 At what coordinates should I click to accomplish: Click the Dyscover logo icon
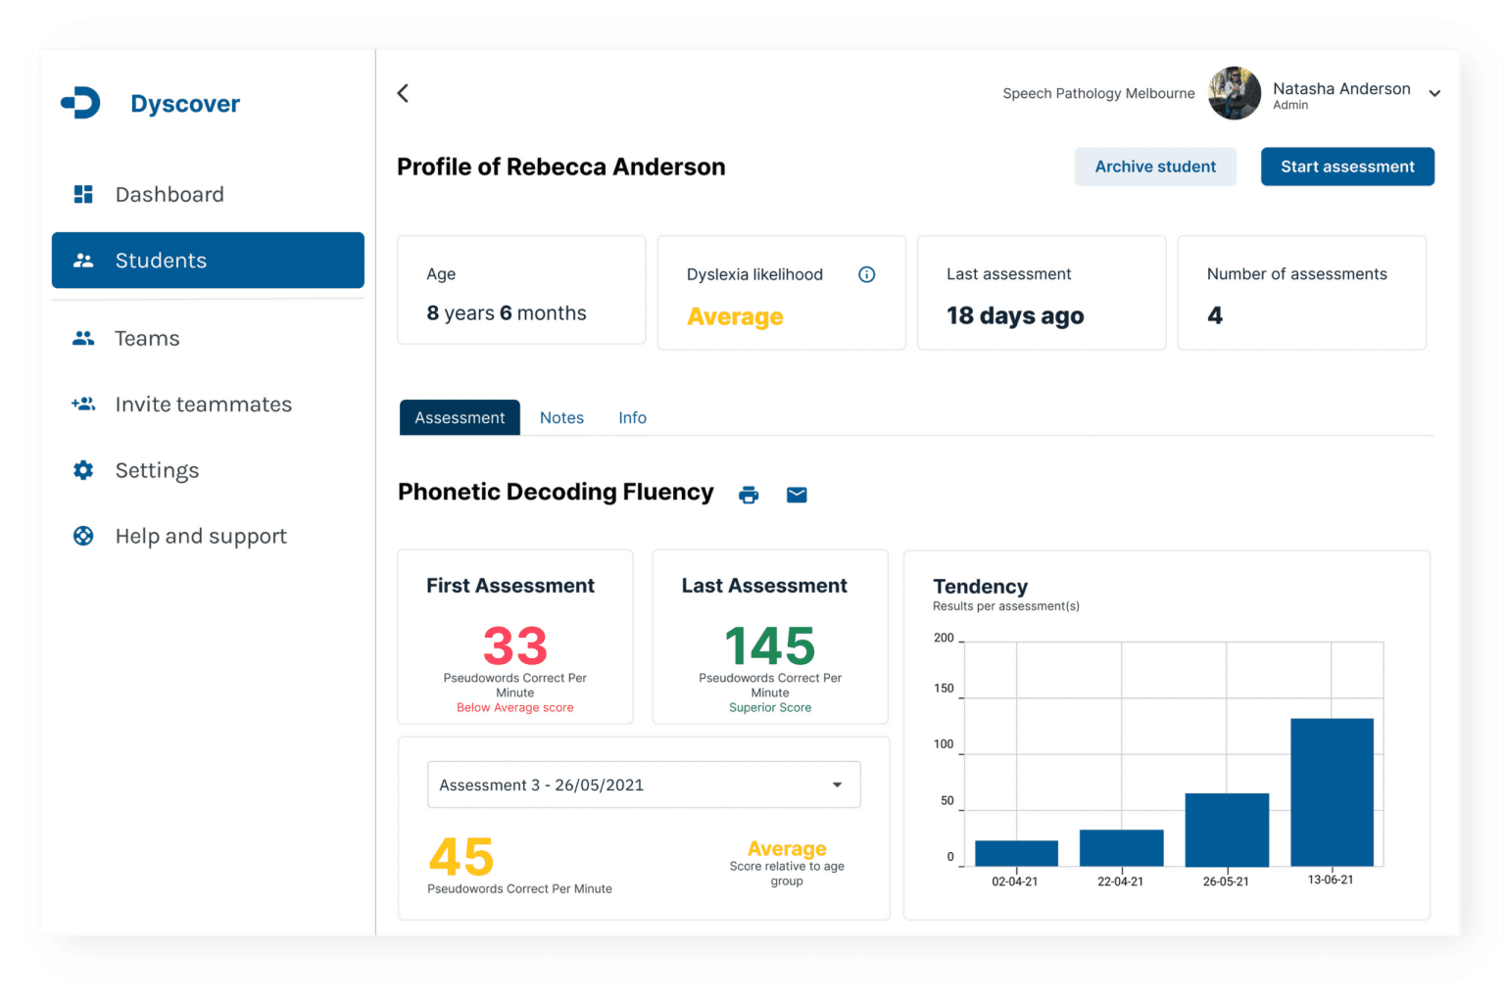[80, 103]
